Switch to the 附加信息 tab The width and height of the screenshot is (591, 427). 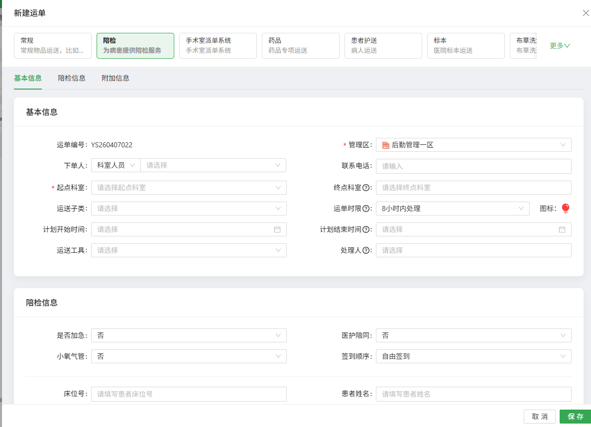[116, 78]
